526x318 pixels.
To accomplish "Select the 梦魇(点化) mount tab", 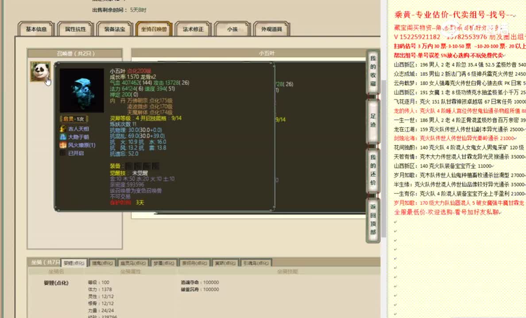I will tap(164, 263).
